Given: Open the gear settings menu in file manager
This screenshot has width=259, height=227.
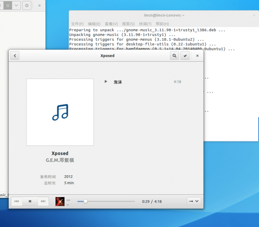Looking at the screenshot, I should pyautogui.click(x=27, y=5).
